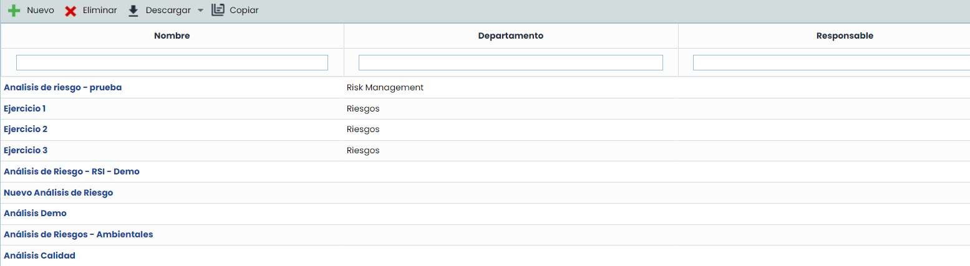The width and height of the screenshot is (970, 266).
Task: Open 'Análisis de Riesgo - RSI - Demo'
Action: click(72, 171)
